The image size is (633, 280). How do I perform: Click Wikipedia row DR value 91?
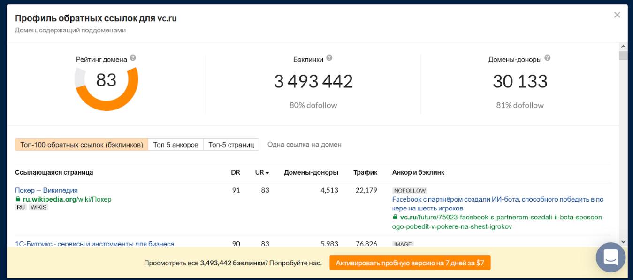pos(236,190)
